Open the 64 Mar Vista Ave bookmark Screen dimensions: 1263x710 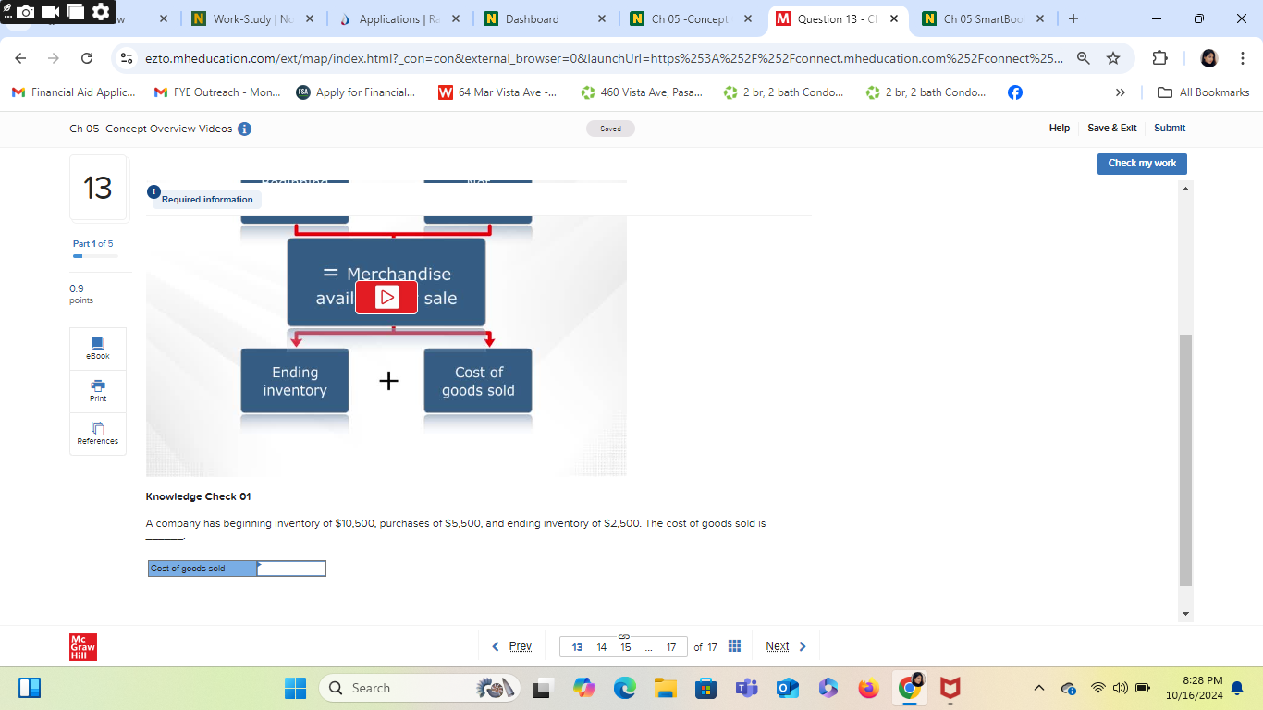coord(497,92)
